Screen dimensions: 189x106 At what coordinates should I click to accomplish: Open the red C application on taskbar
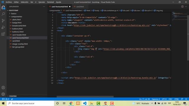112,103
